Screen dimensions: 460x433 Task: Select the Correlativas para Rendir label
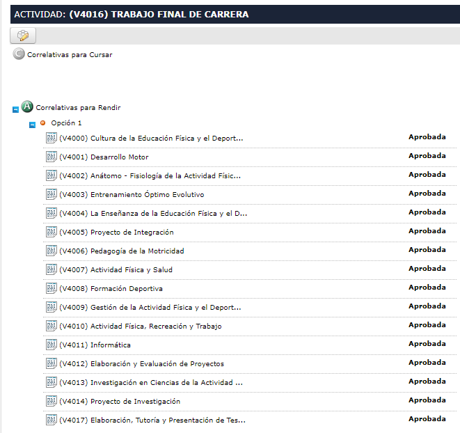[78, 108]
